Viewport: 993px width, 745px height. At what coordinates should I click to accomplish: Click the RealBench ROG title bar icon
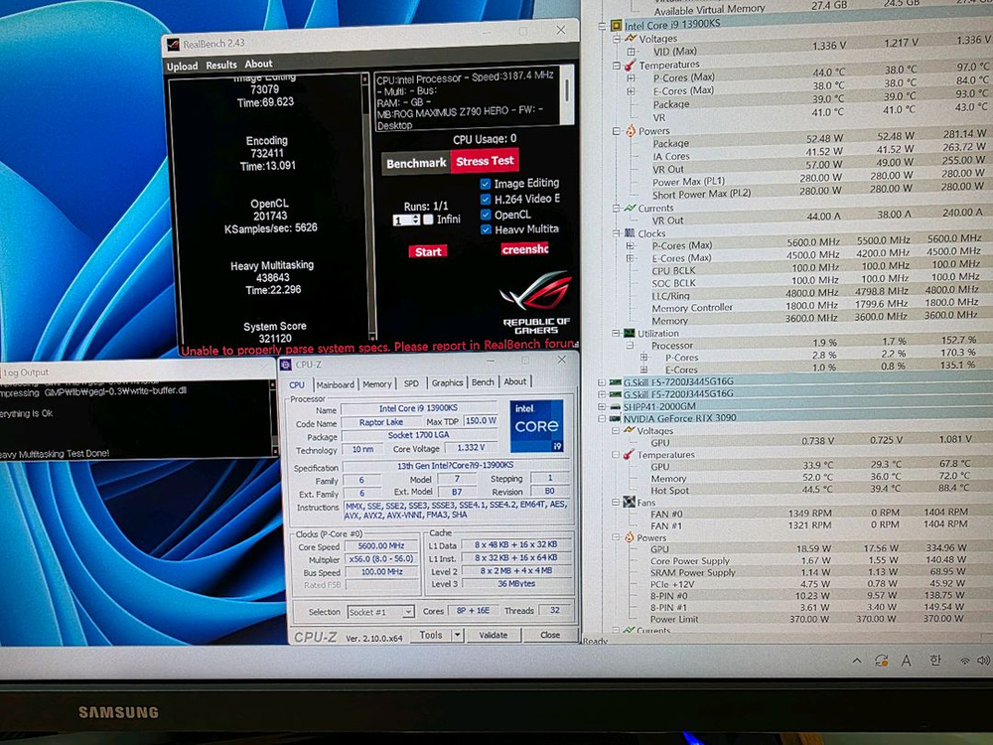pyautogui.click(x=173, y=45)
